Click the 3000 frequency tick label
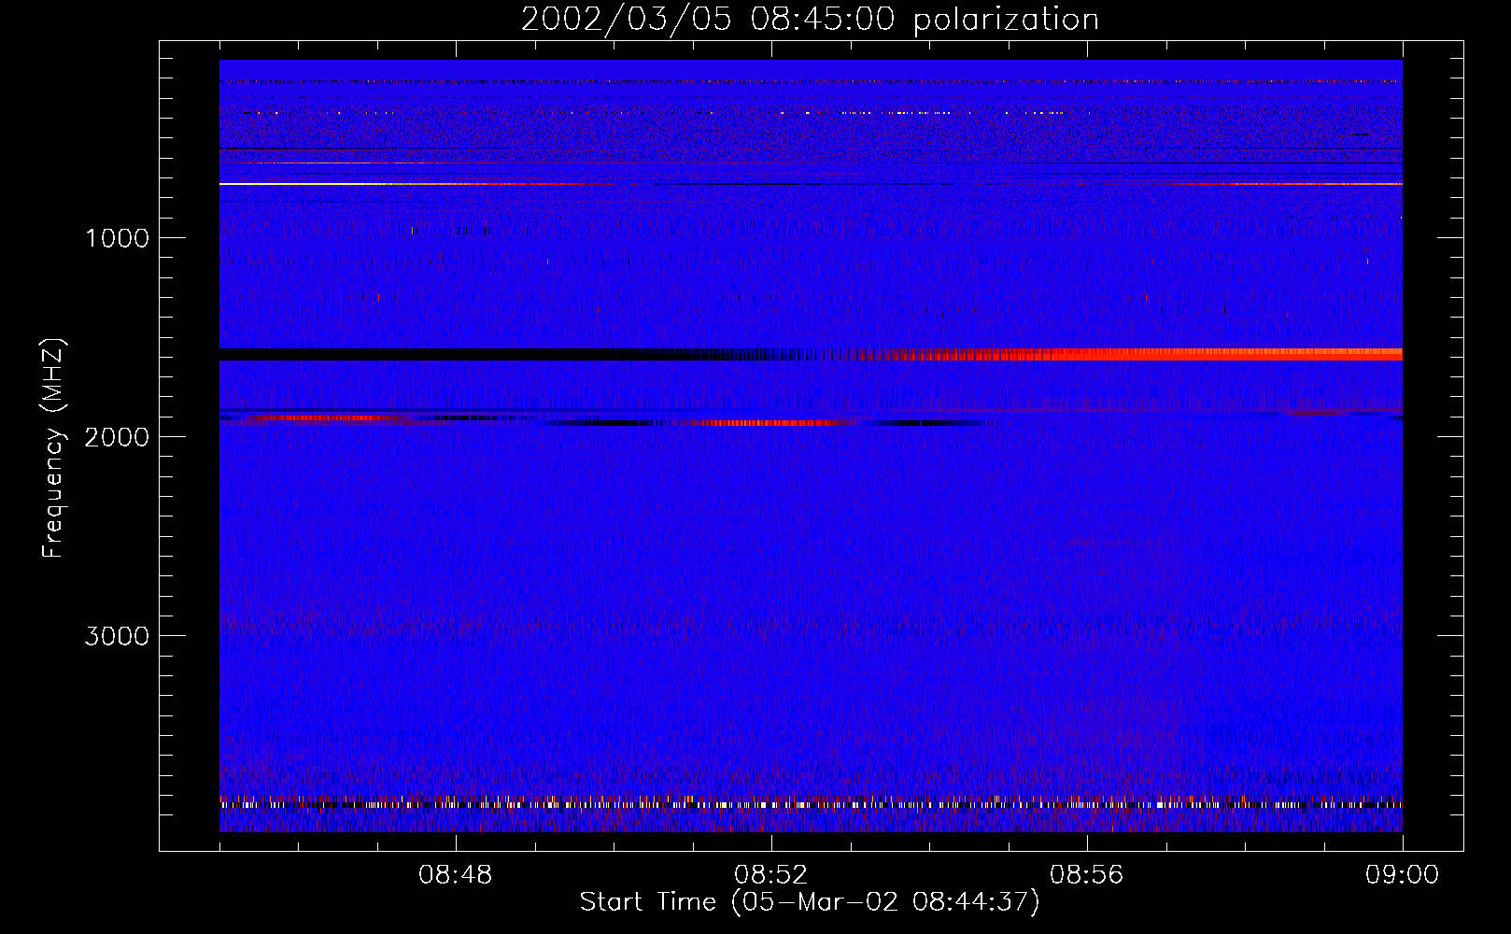This screenshot has width=1511, height=934. [x=118, y=636]
